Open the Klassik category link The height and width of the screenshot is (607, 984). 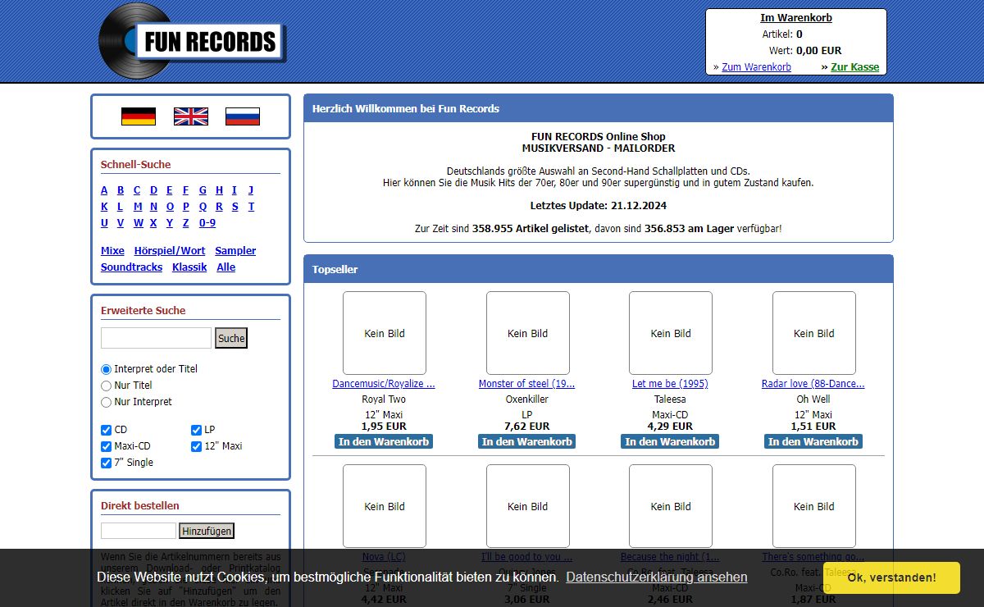click(x=189, y=267)
